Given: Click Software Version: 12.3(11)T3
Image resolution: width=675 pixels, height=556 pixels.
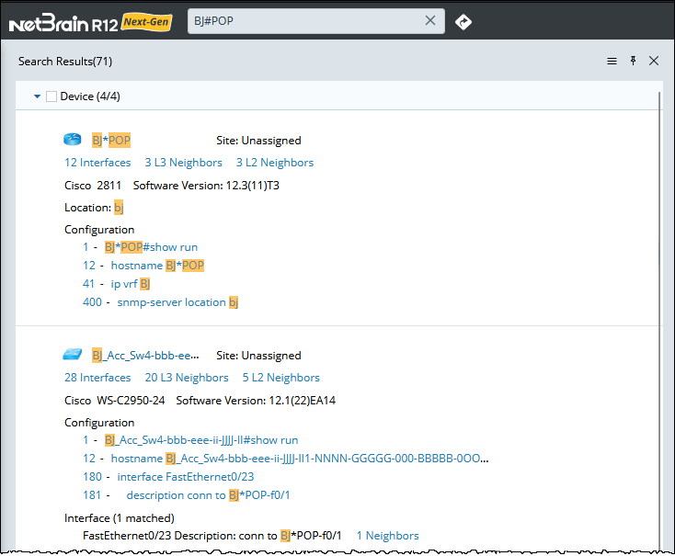Looking at the screenshot, I should pyautogui.click(x=206, y=186).
